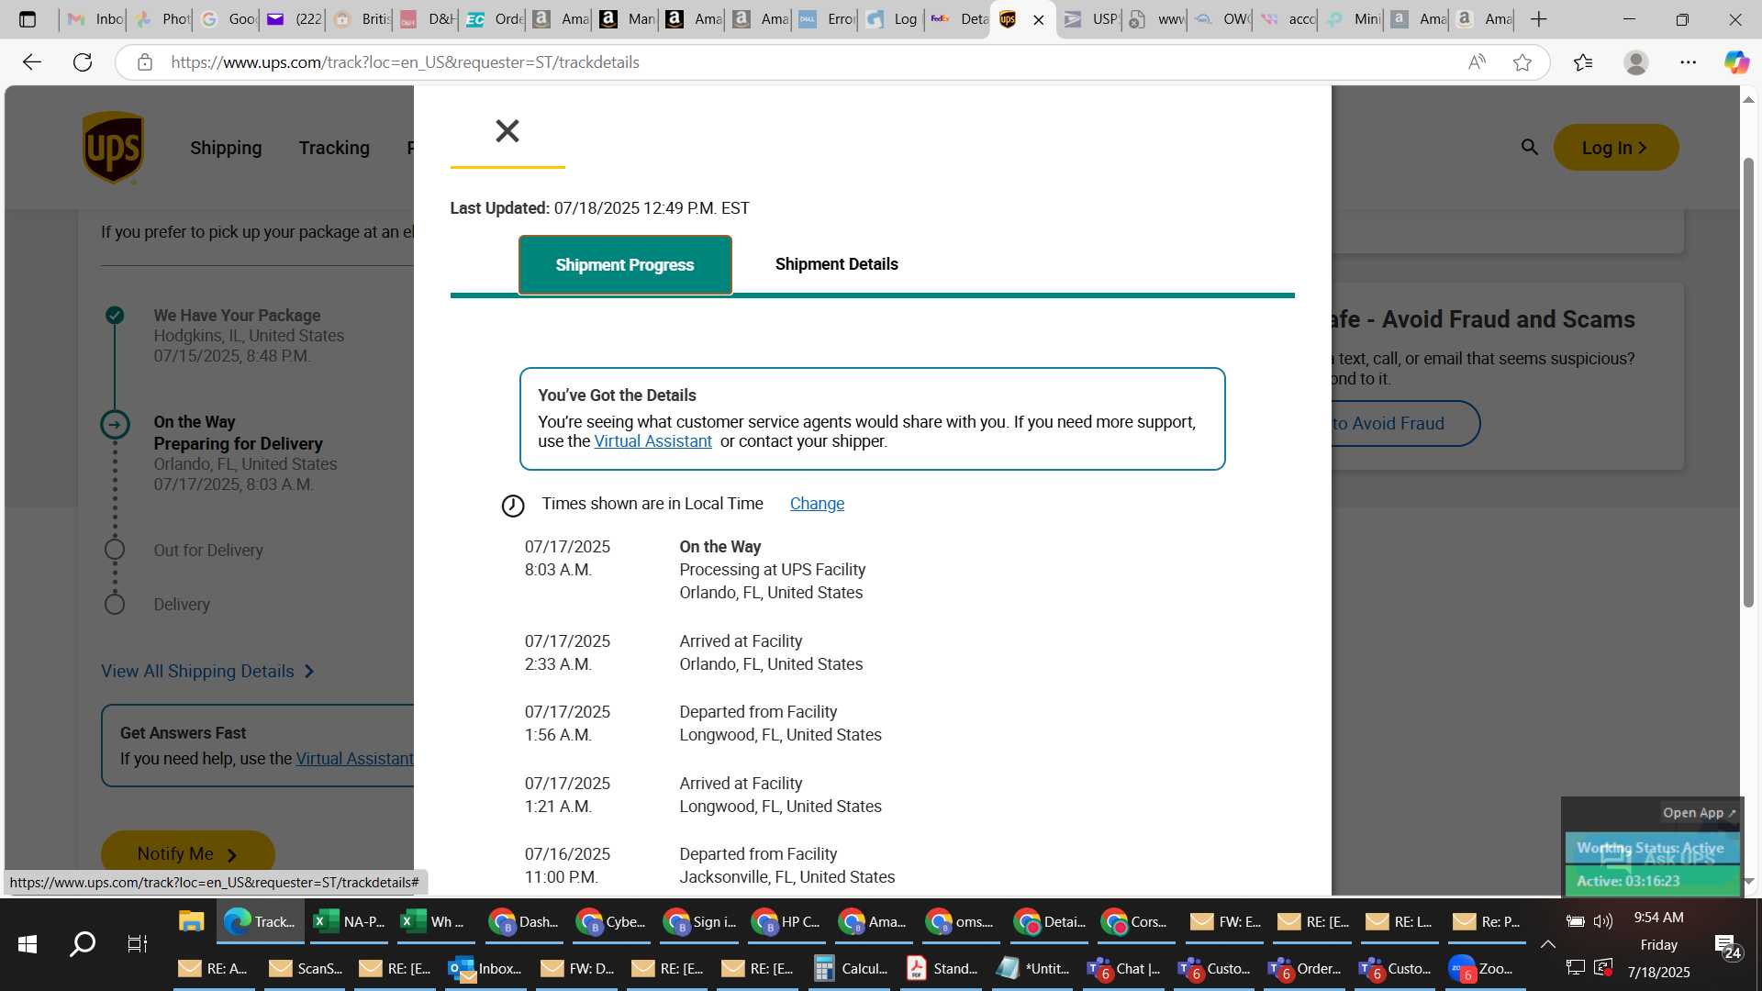
Task: Open the Virtual Assistant link in the details box
Action: pyautogui.click(x=652, y=441)
